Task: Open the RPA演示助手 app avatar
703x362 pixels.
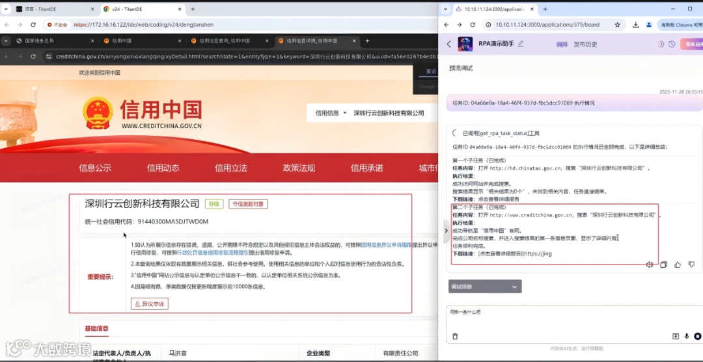Action: coord(465,44)
